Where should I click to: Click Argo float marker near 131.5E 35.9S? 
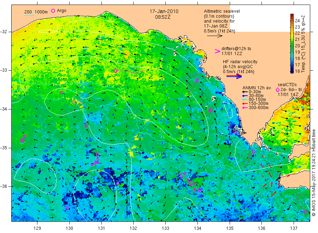(118, 183)
